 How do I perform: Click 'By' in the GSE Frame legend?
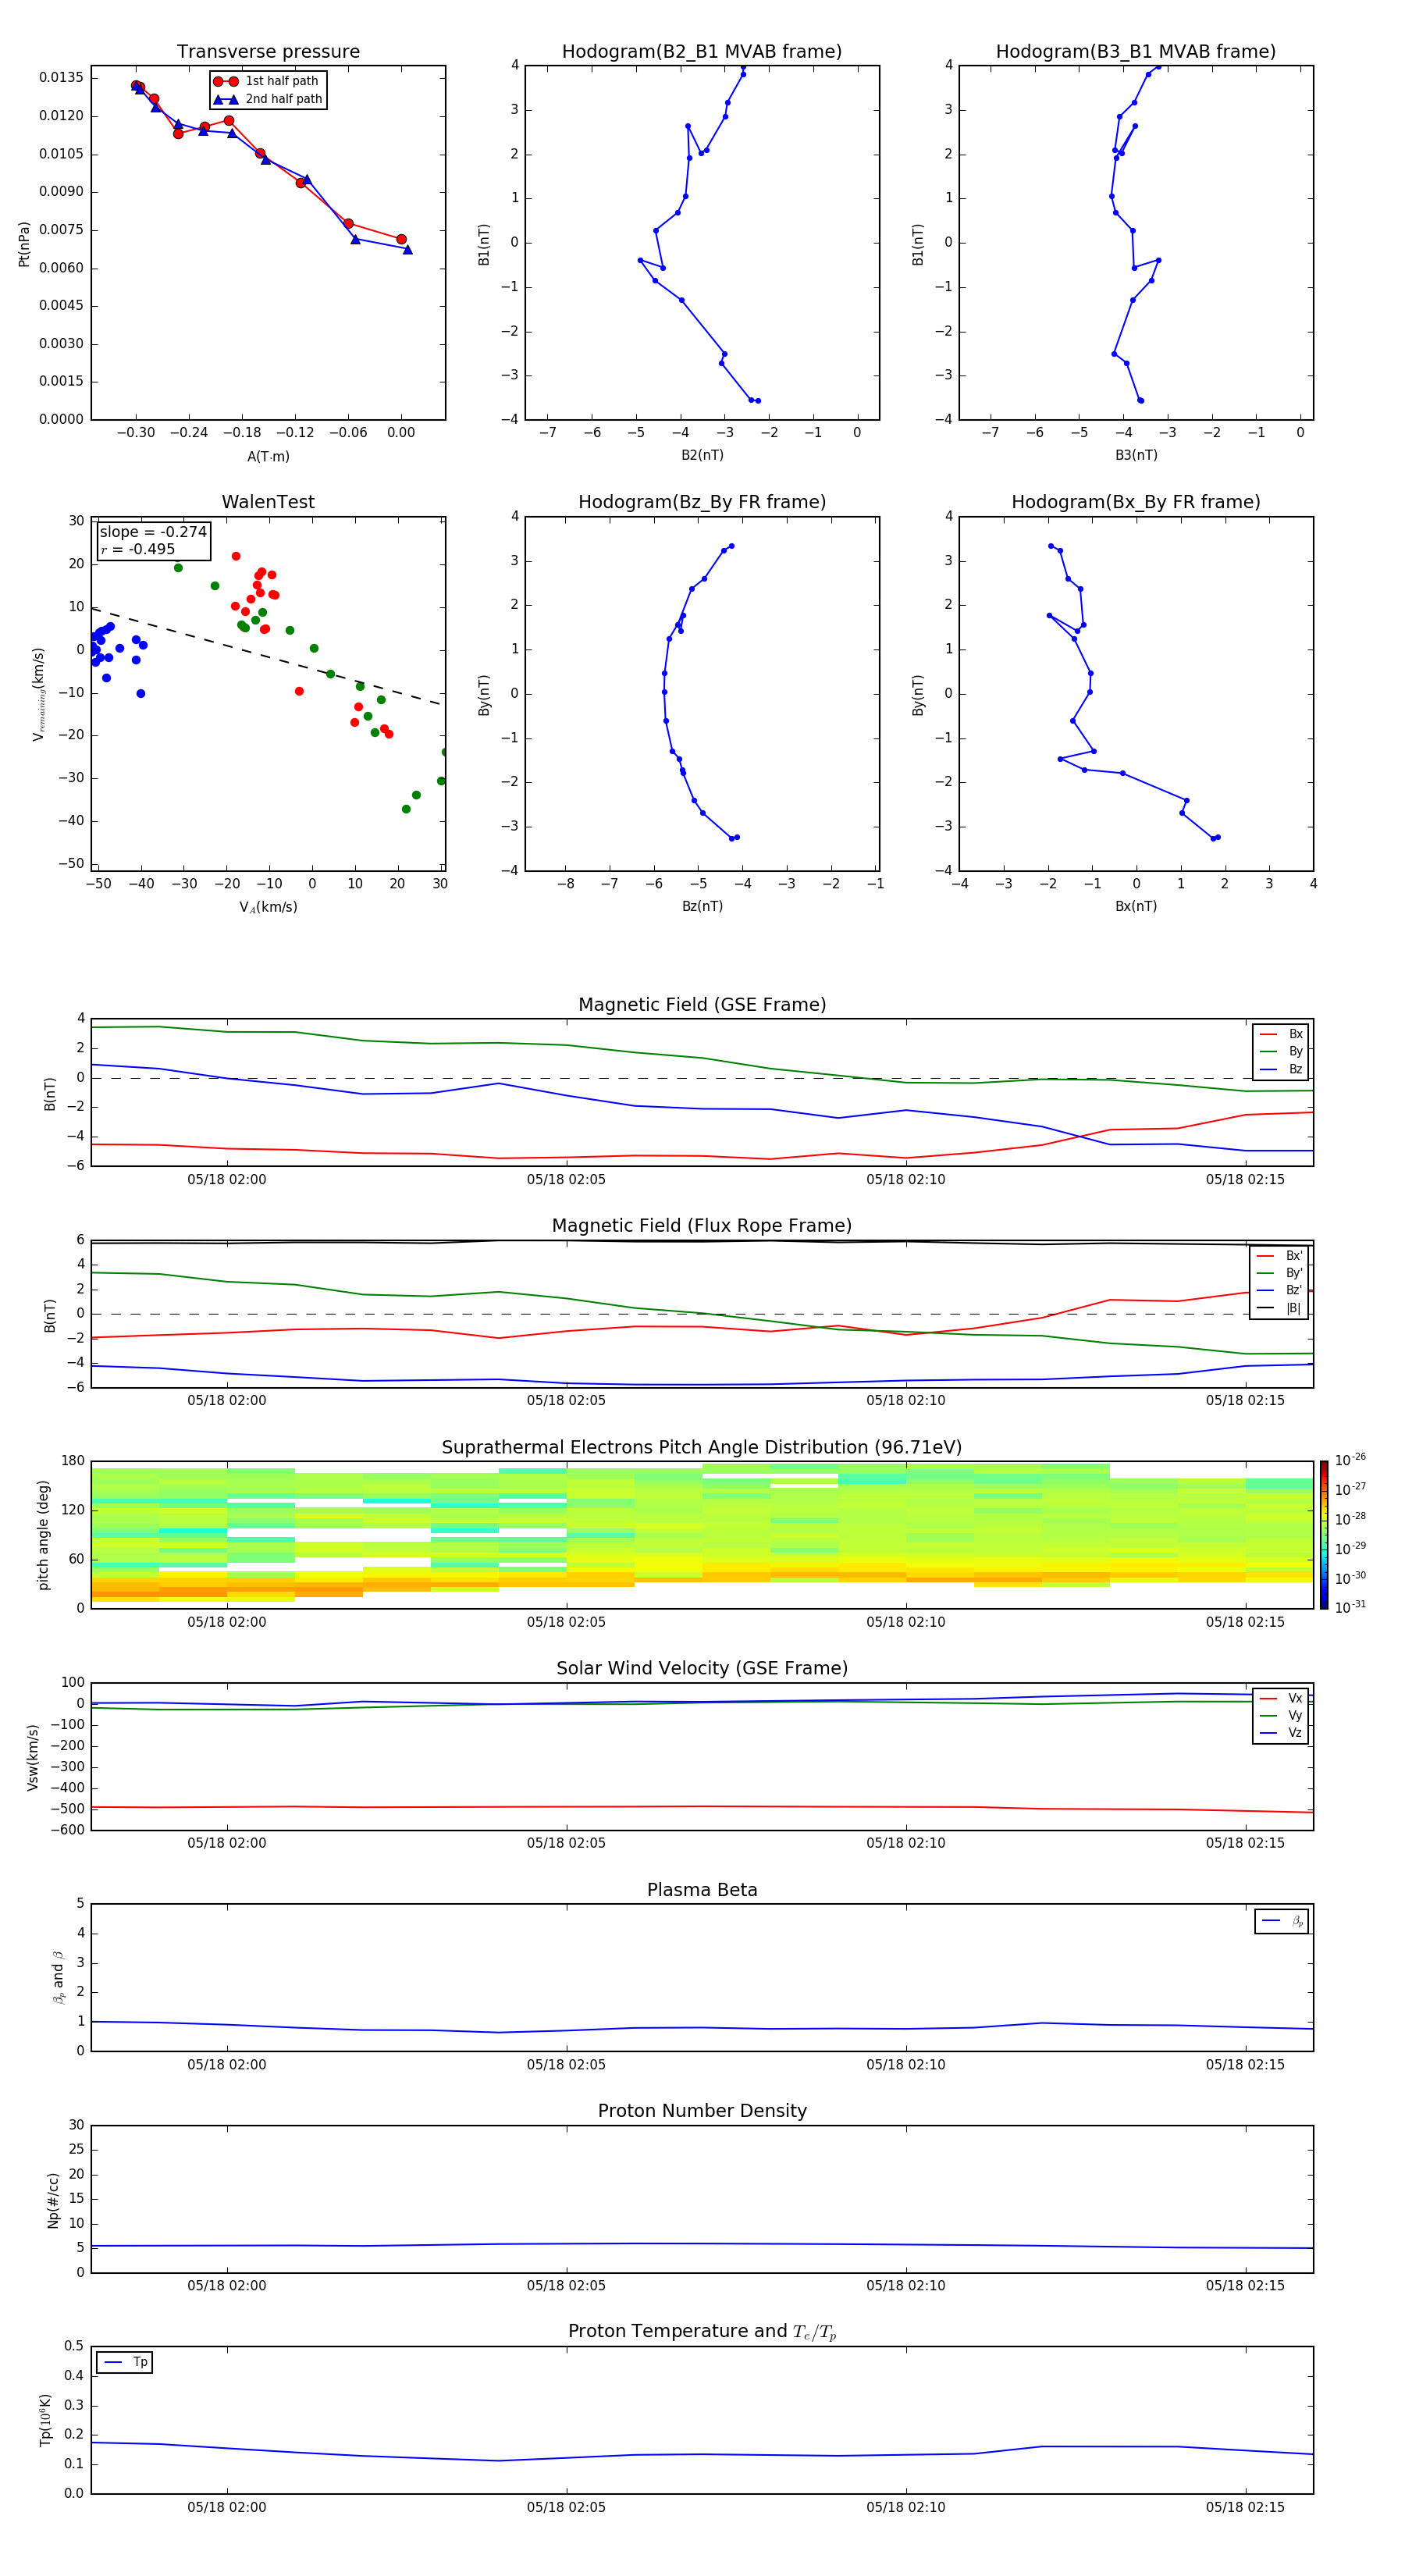pos(1295,1051)
